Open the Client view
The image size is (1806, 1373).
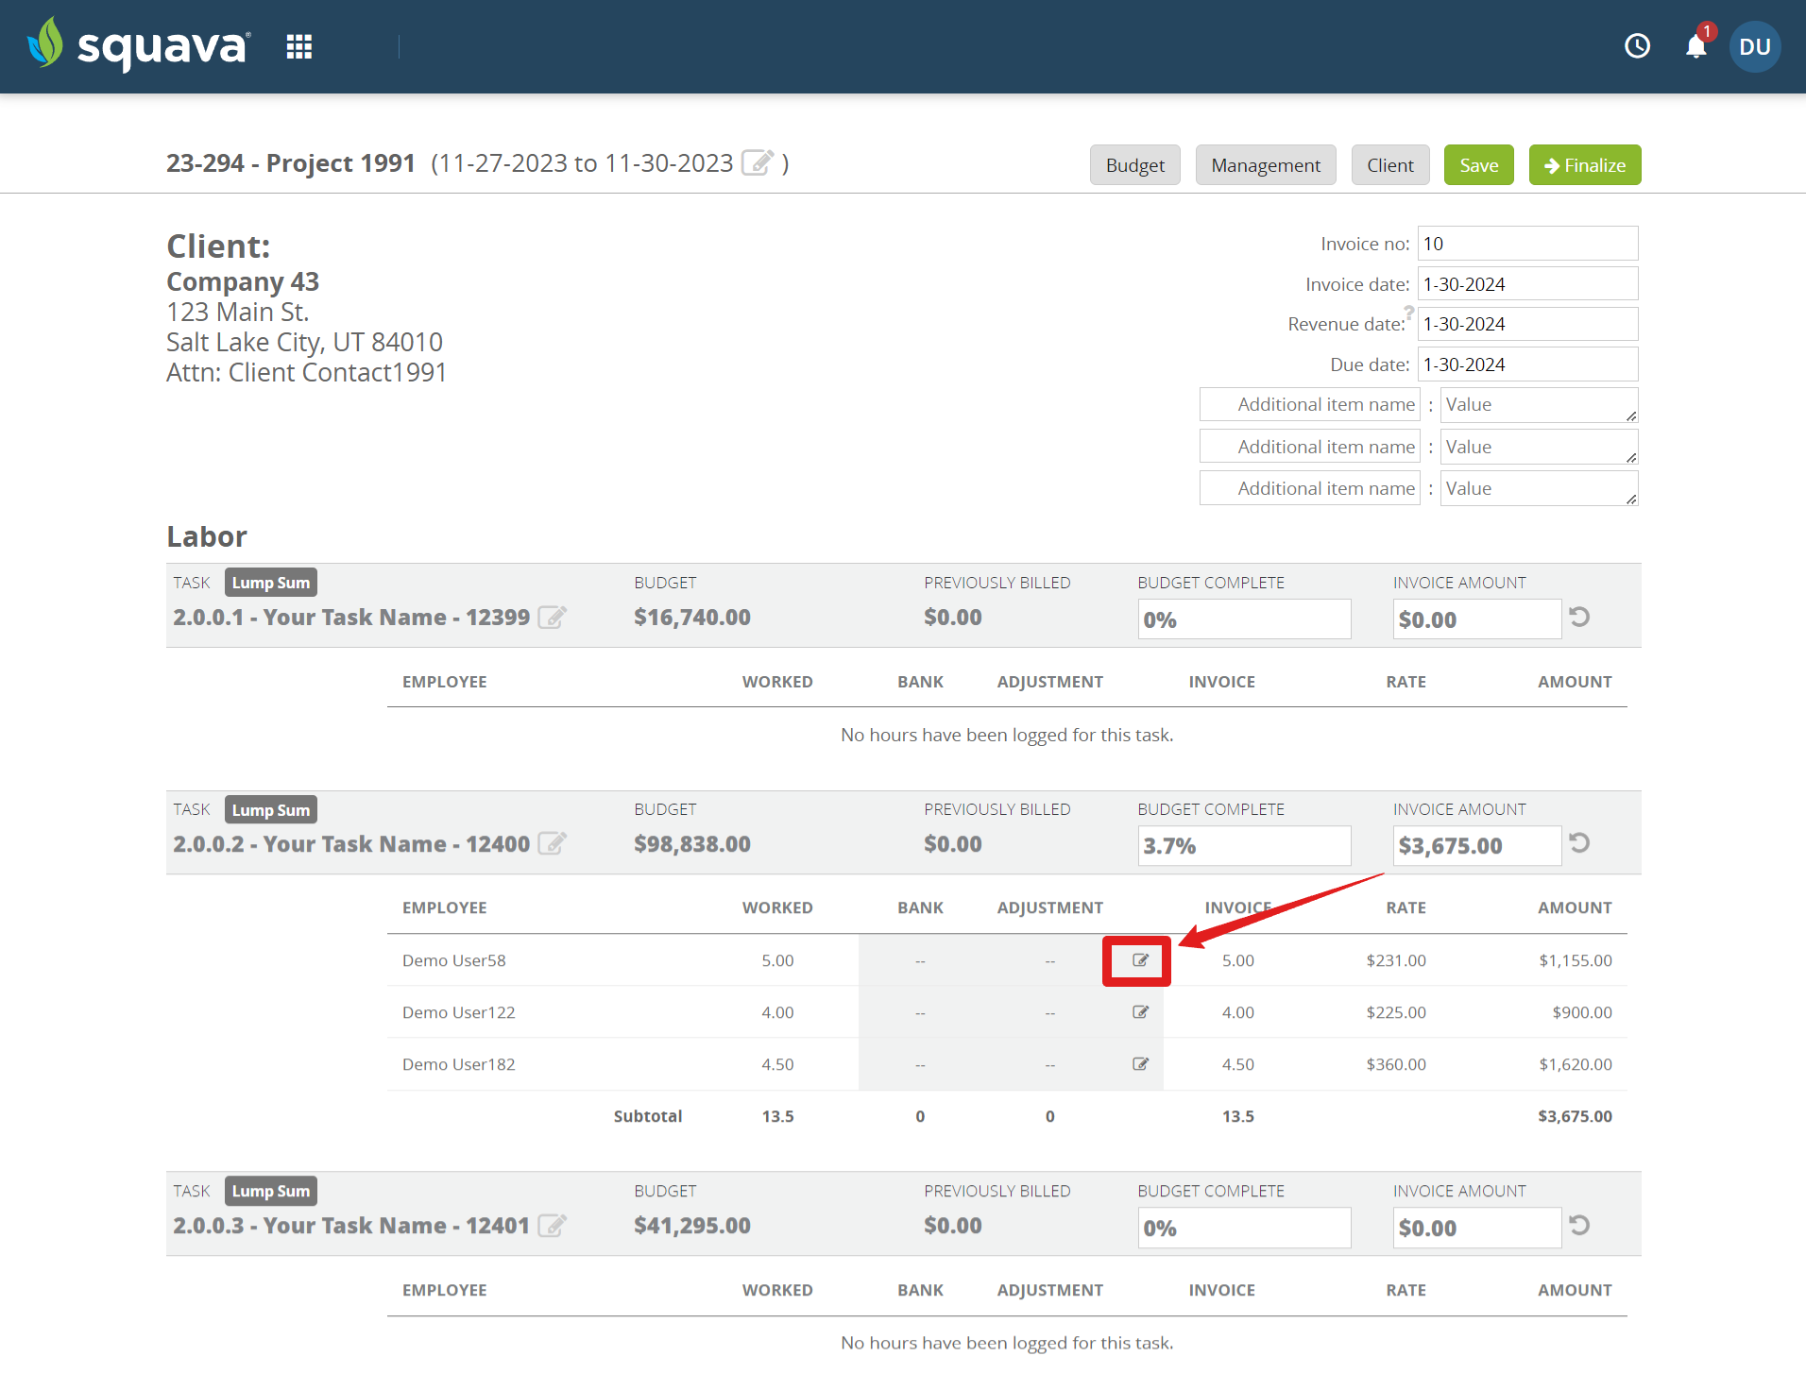(1390, 165)
